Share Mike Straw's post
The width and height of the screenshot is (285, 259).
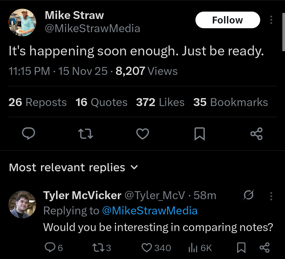(256, 134)
